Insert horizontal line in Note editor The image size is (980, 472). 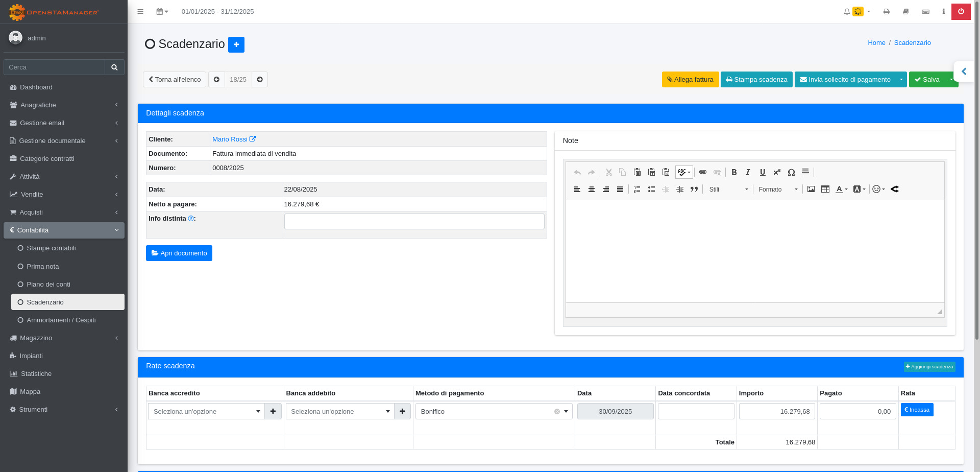coord(805,172)
